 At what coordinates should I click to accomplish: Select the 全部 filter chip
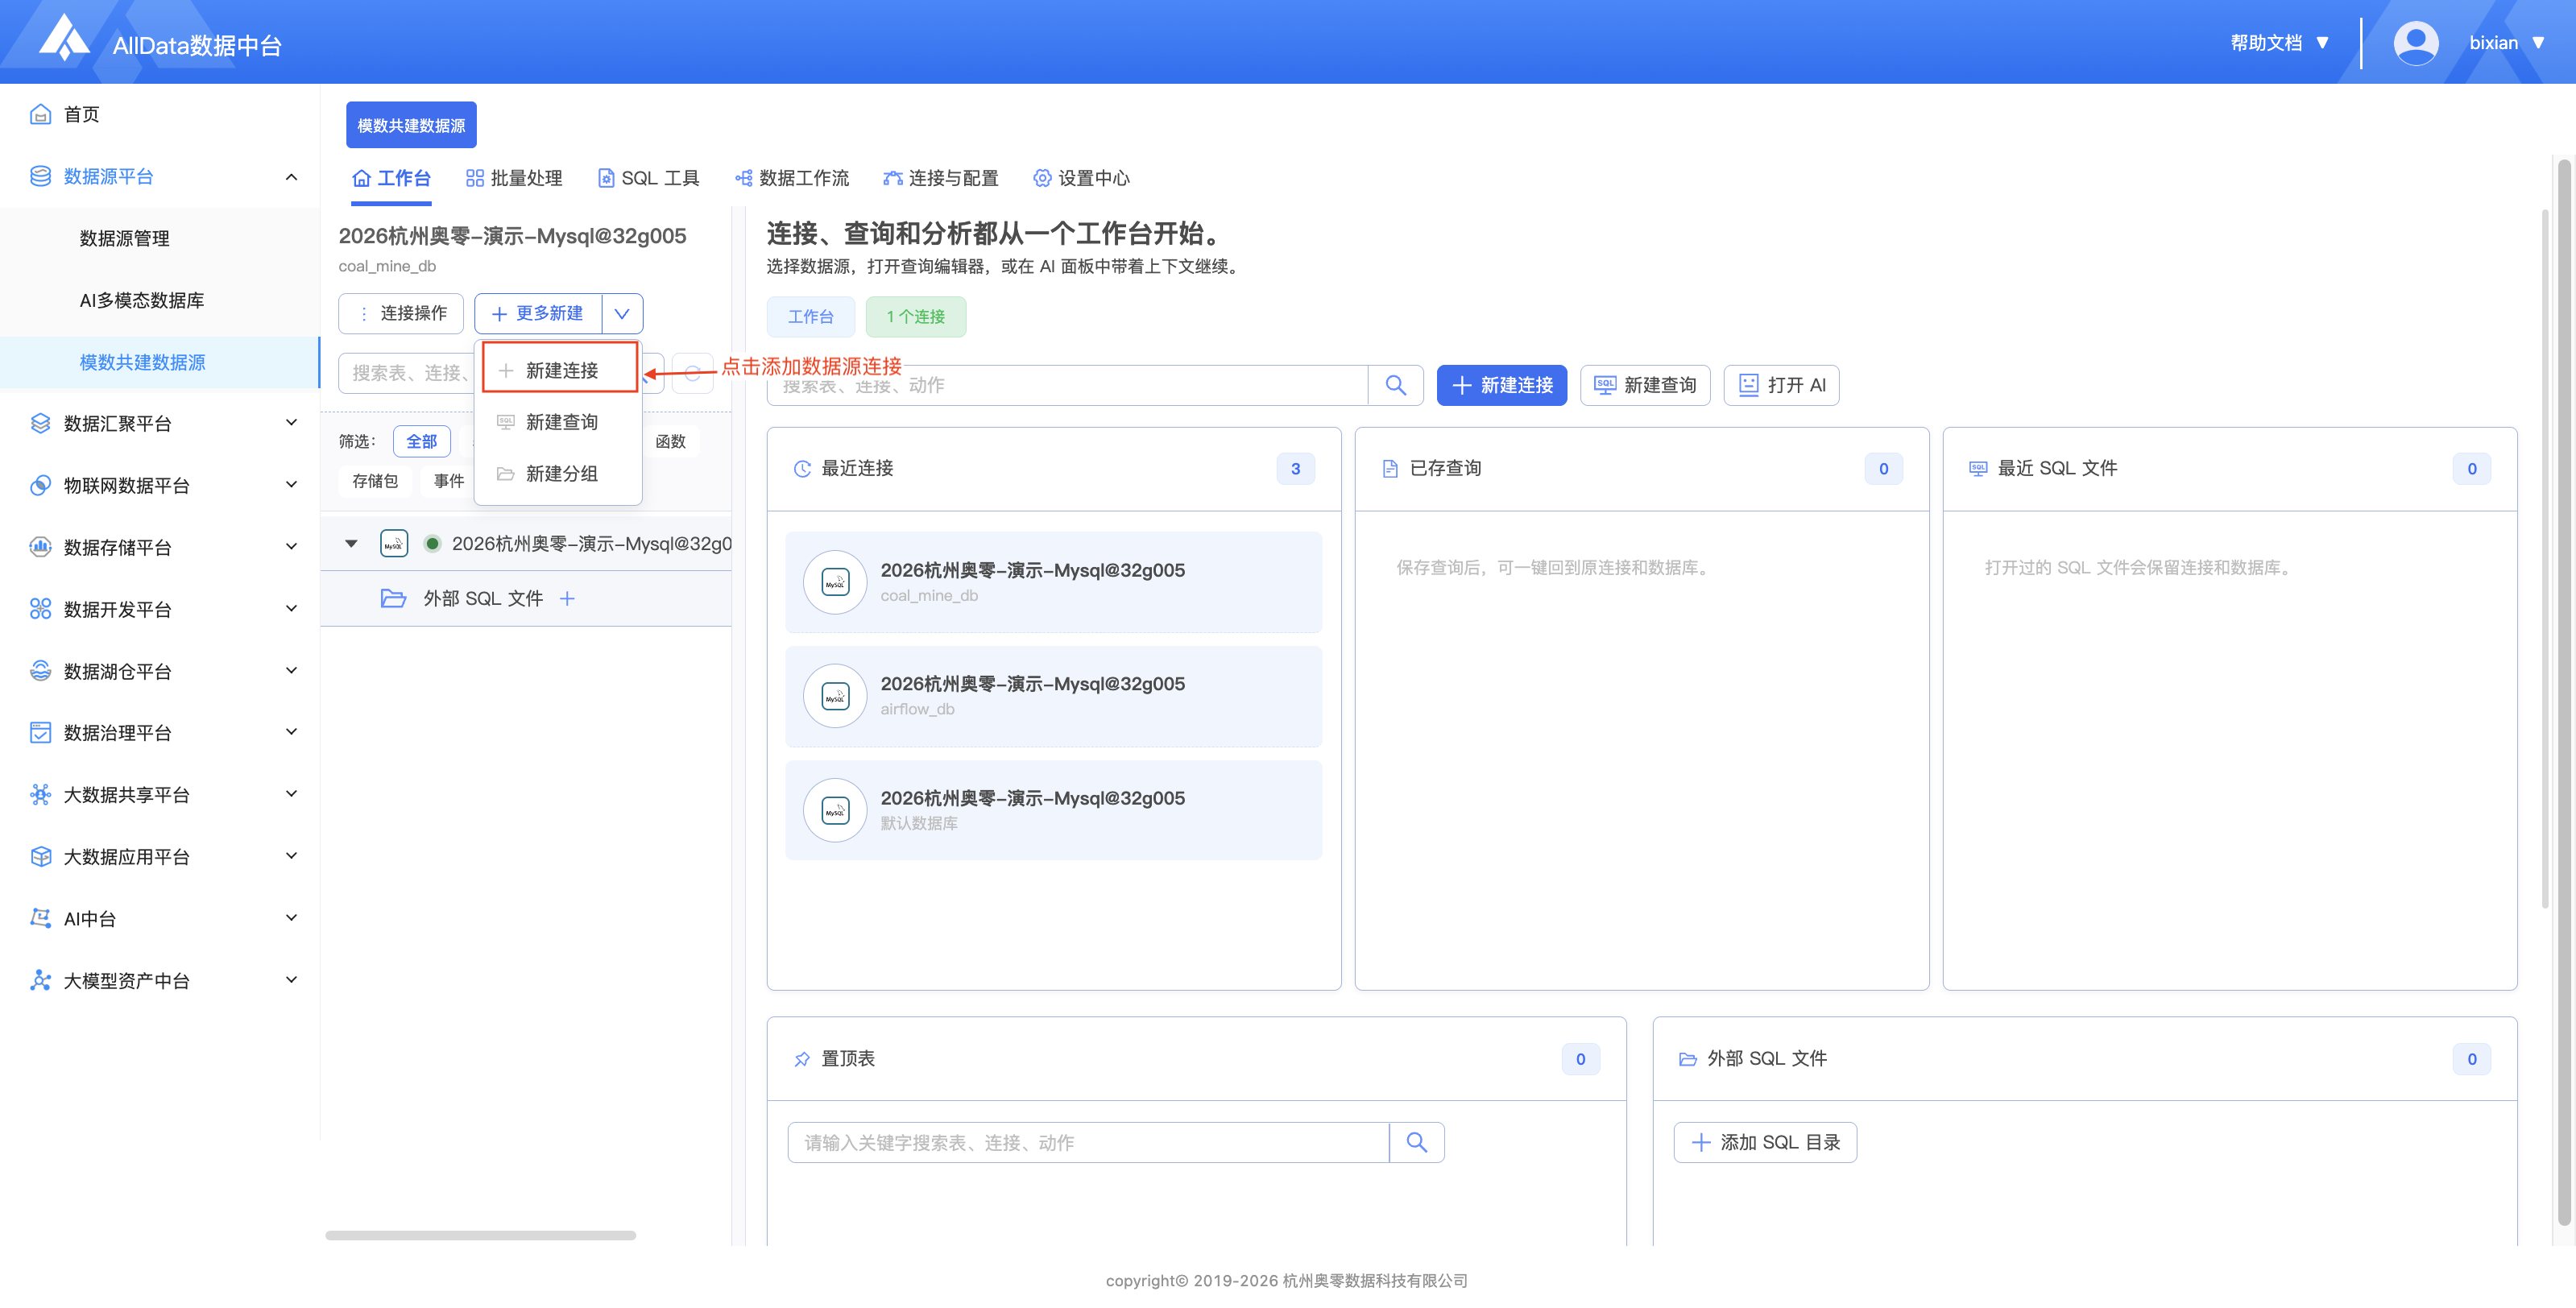[x=422, y=441]
